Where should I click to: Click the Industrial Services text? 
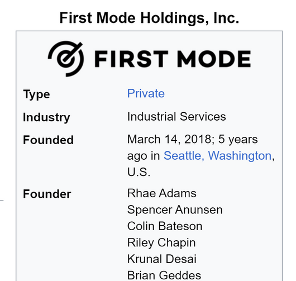pyautogui.click(x=176, y=116)
